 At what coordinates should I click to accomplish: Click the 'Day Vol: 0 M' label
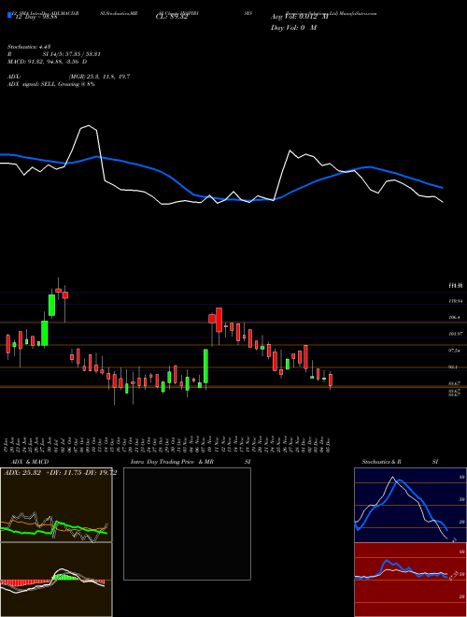click(293, 28)
